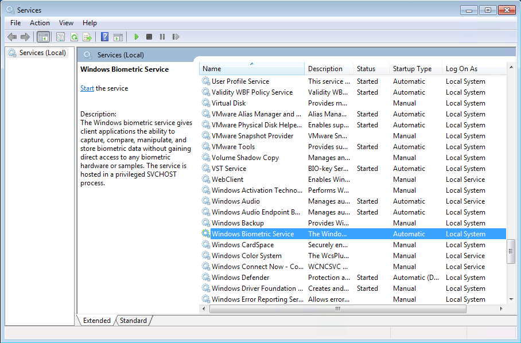This screenshot has width=521, height=343.
Task: Open the View menu
Action: (66, 23)
